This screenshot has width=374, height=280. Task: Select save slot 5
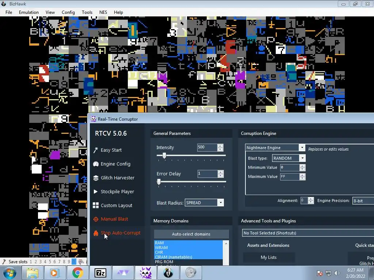click(x=50, y=262)
